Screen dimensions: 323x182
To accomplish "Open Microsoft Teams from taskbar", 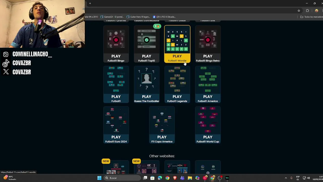I will coord(182,178).
